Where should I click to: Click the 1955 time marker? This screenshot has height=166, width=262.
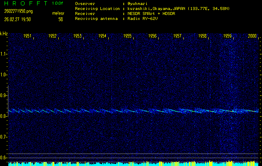pyautogui.click(x=127, y=37)
